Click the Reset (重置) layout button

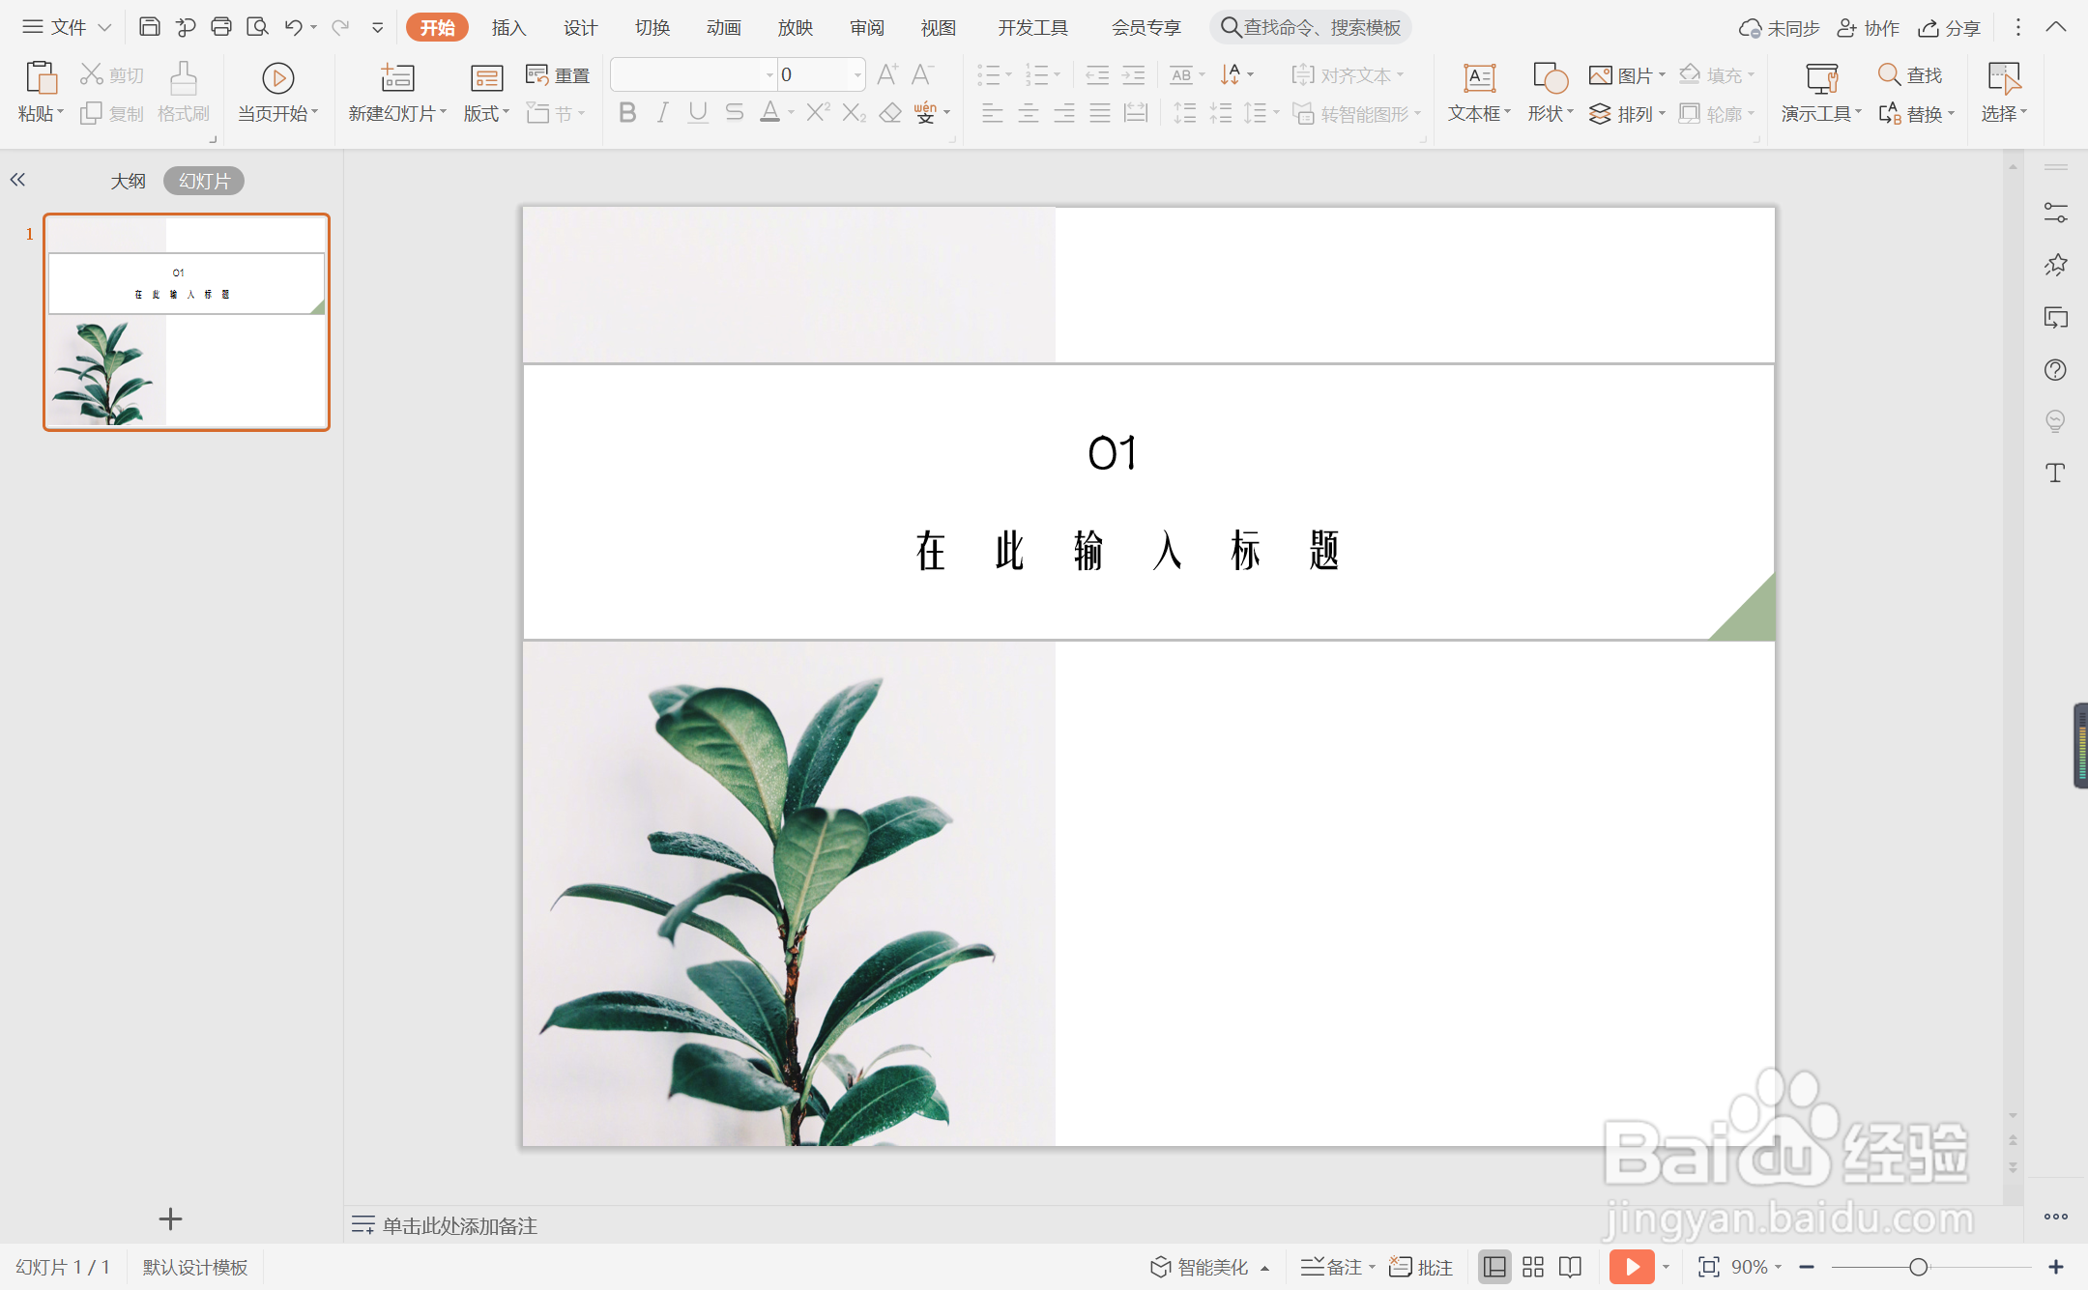point(558,75)
